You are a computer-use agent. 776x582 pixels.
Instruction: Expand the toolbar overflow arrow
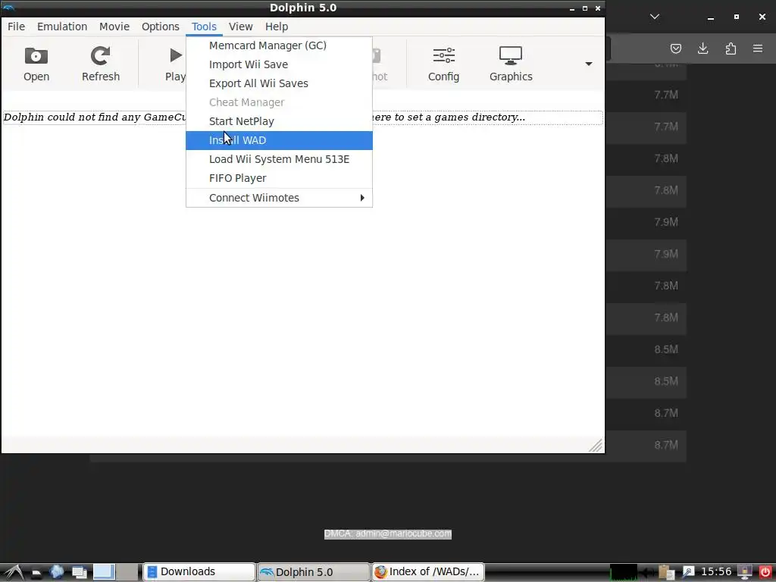[x=588, y=64]
